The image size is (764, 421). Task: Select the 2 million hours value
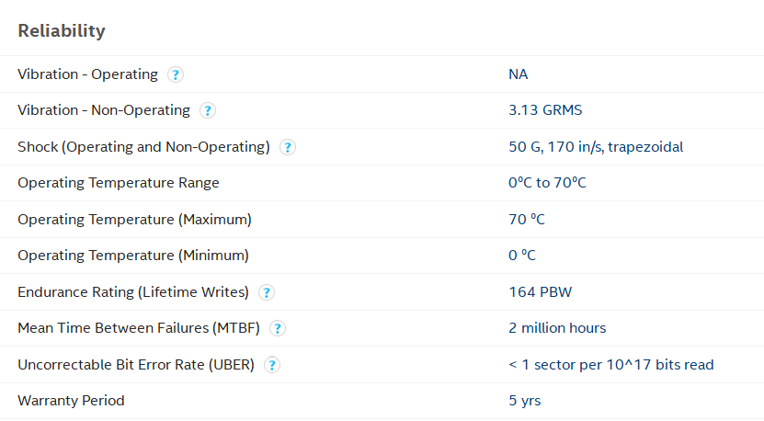[x=557, y=328]
